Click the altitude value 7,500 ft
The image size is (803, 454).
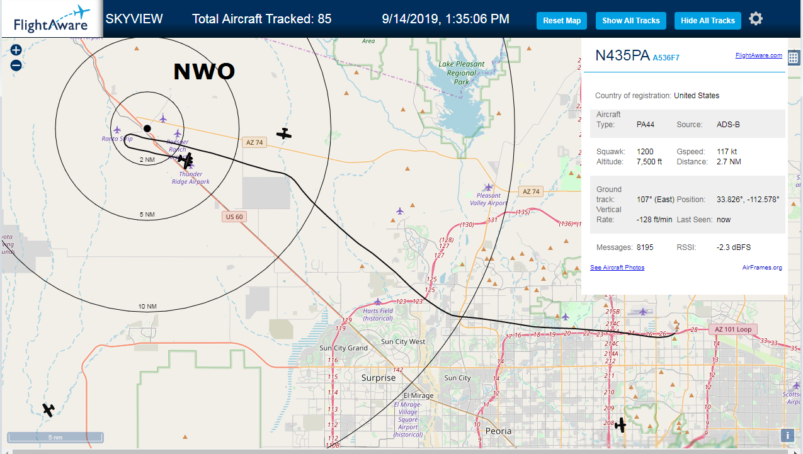(649, 162)
